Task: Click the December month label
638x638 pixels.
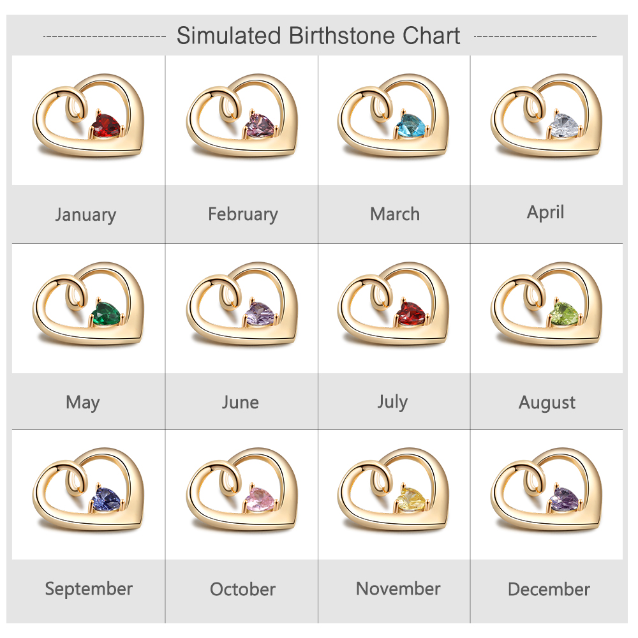Action: [x=549, y=589]
